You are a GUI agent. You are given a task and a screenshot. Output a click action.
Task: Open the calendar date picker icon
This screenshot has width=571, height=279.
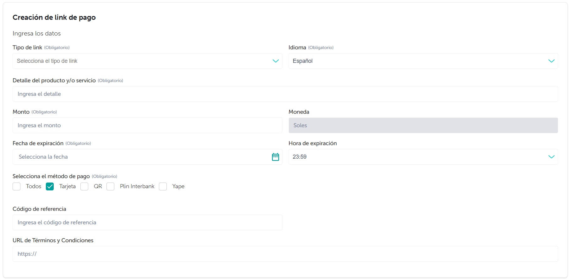click(x=275, y=157)
